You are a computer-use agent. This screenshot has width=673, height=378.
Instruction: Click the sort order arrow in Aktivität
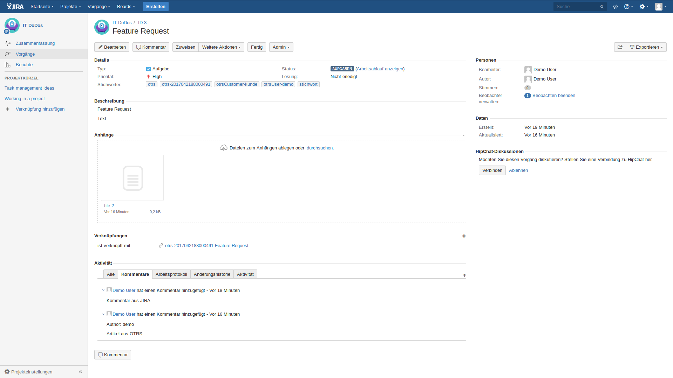tap(464, 275)
